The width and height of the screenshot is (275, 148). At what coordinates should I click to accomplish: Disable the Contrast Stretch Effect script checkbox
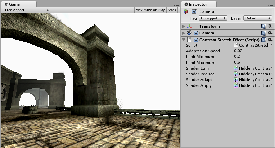(196, 40)
